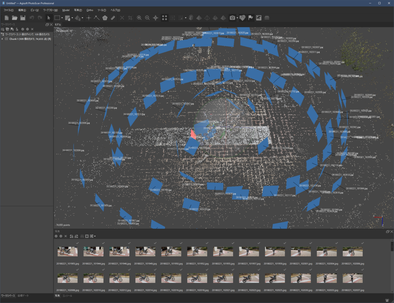Image resolution: width=394 pixels, height=303 pixels.
Task: Click the Show Images picture icon
Action: click(x=259, y=18)
